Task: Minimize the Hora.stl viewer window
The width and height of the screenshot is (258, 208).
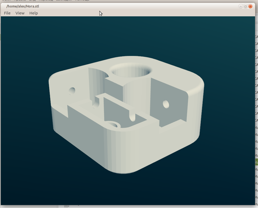Action: [x=241, y=6]
